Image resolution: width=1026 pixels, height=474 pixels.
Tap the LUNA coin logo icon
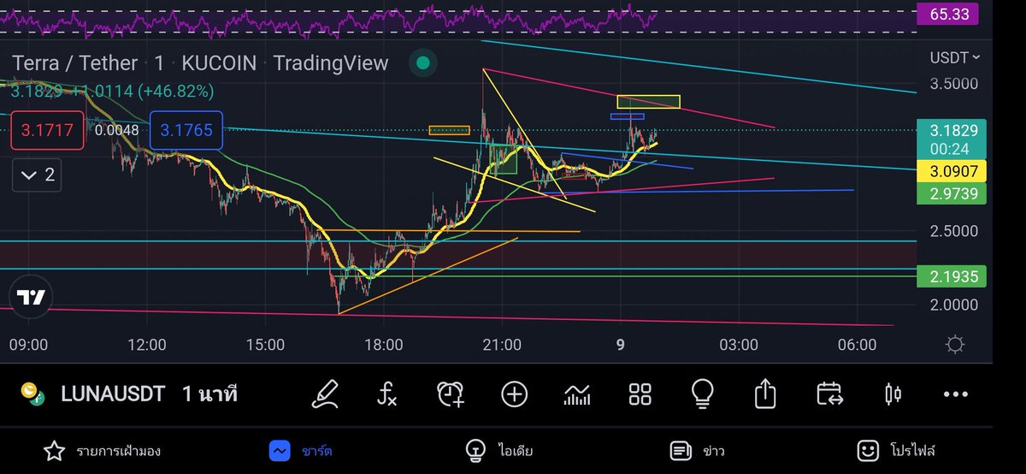click(x=33, y=394)
